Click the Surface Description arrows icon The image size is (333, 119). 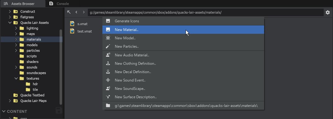click(x=108, y=97)
